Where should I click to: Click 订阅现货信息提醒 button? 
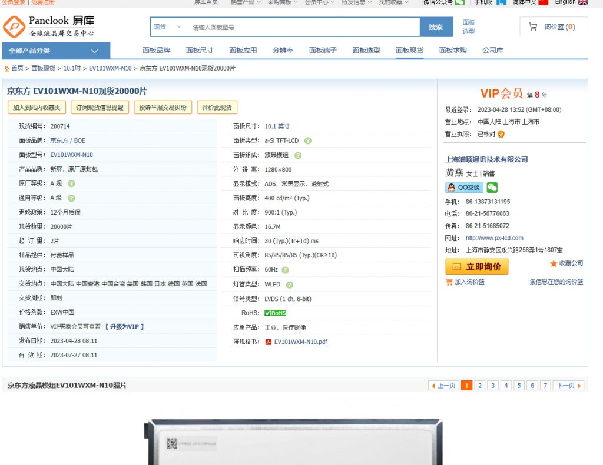click(100, 108)
